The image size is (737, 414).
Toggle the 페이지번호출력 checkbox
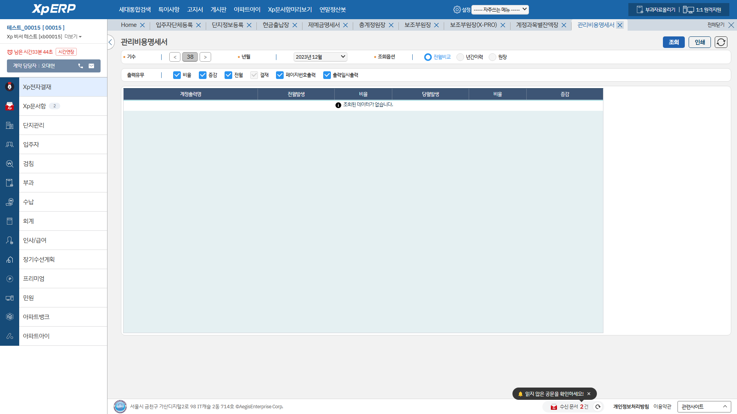tap(280, 75)
